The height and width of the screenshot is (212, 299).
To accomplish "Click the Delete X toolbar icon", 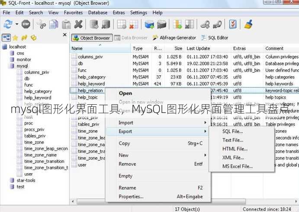I will point(78,24).
